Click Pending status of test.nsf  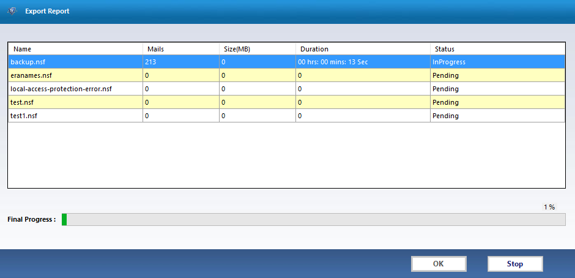click(x=498, y=102)
